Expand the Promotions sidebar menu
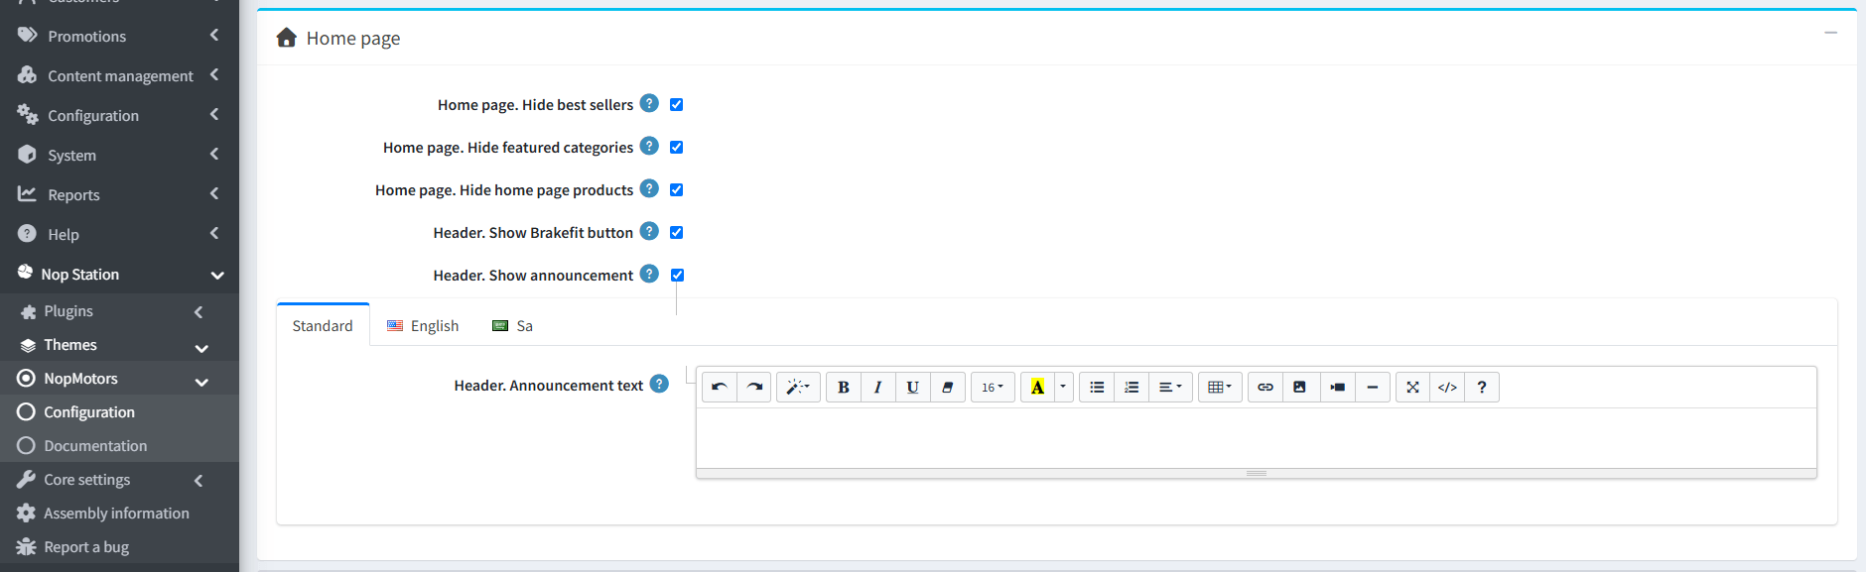 tap(119, 36)
